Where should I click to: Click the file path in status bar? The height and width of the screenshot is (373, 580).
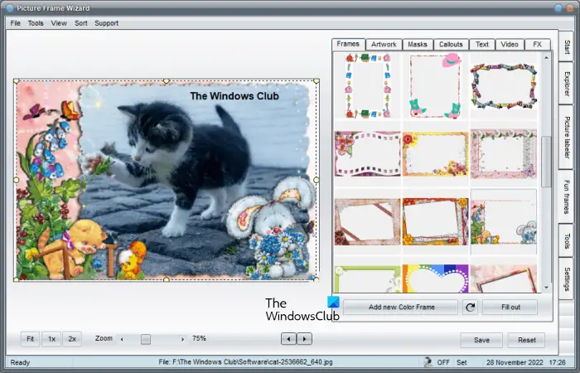click(245, 362)
